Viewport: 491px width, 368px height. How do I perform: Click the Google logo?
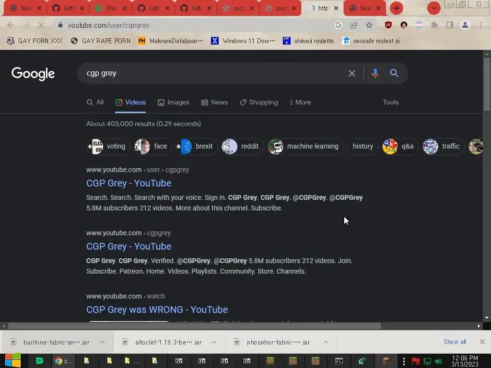click(33, 74)
